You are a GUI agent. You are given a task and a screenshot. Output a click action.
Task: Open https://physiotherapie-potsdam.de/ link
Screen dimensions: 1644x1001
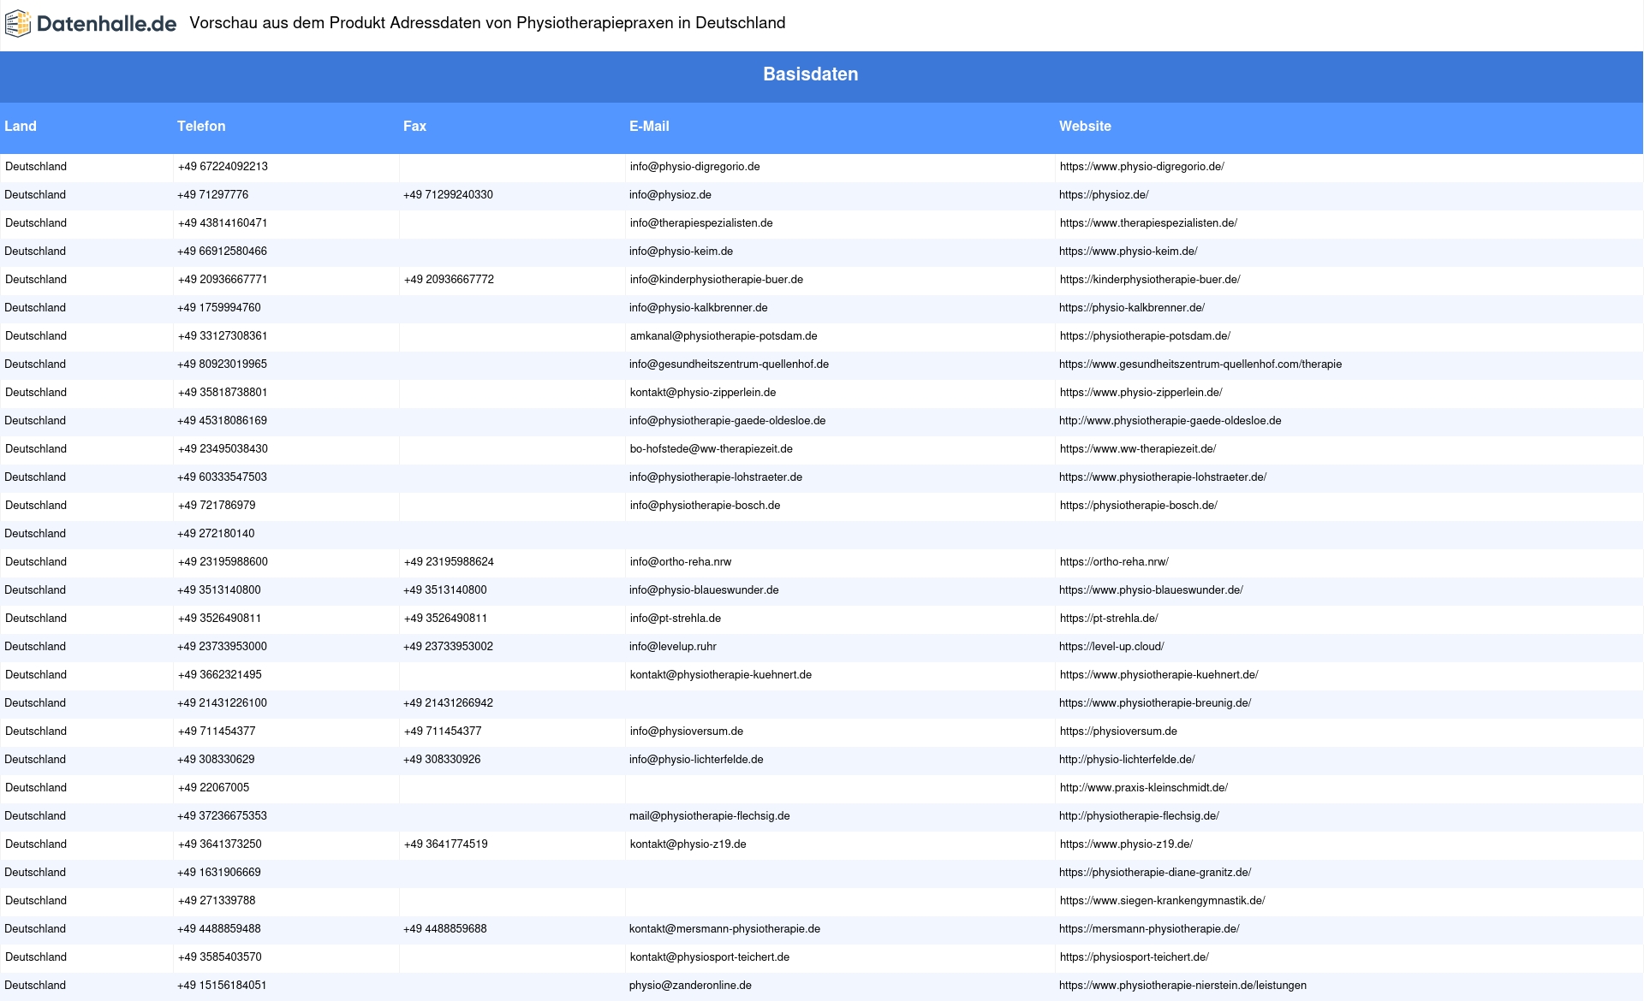coord(1145,336)
